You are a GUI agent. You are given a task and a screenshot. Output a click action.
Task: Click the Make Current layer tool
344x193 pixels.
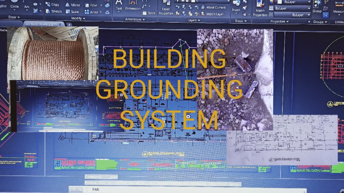(x=213, y=8)
